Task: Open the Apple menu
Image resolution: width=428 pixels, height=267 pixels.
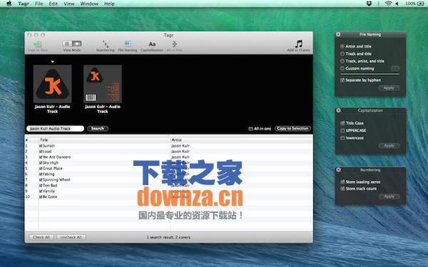Action: (9, 4)
